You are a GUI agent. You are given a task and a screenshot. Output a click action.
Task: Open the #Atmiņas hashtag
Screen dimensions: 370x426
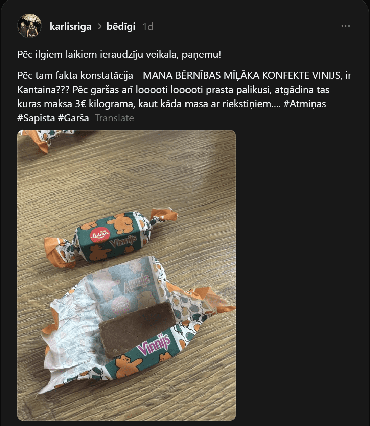[305, 104]
